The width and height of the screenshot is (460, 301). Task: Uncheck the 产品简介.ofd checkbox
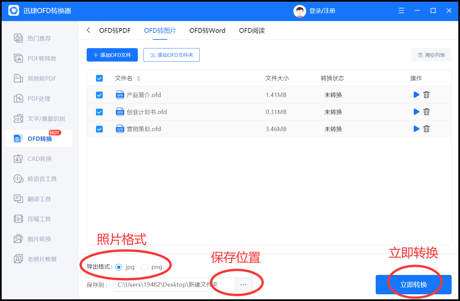[99, 95]
